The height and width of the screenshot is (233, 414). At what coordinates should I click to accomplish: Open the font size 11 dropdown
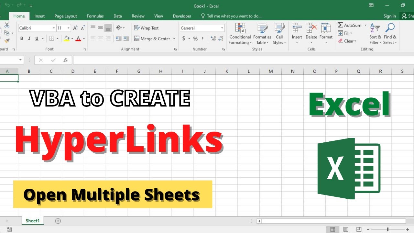(69, 28)
